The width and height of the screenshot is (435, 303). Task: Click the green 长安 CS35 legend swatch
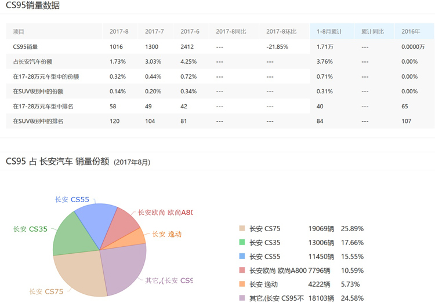[242, 243]
